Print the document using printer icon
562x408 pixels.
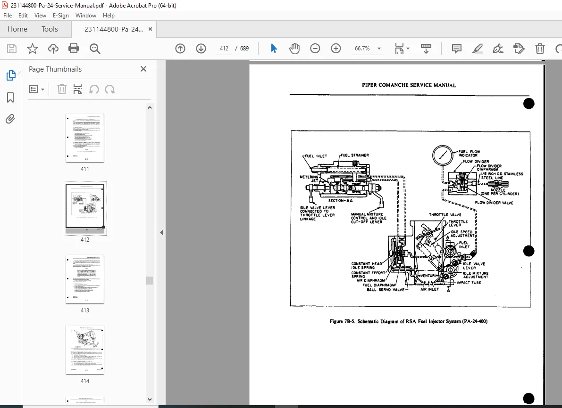(x=74, y=49)
